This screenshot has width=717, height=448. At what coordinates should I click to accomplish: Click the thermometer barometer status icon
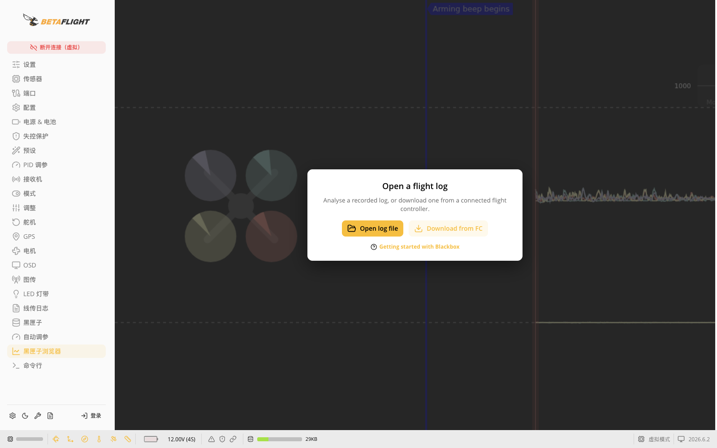tap(99, 439)
